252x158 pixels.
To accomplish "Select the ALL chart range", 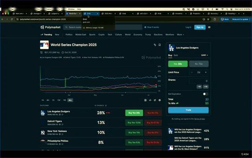I will [x=70, y=100].
